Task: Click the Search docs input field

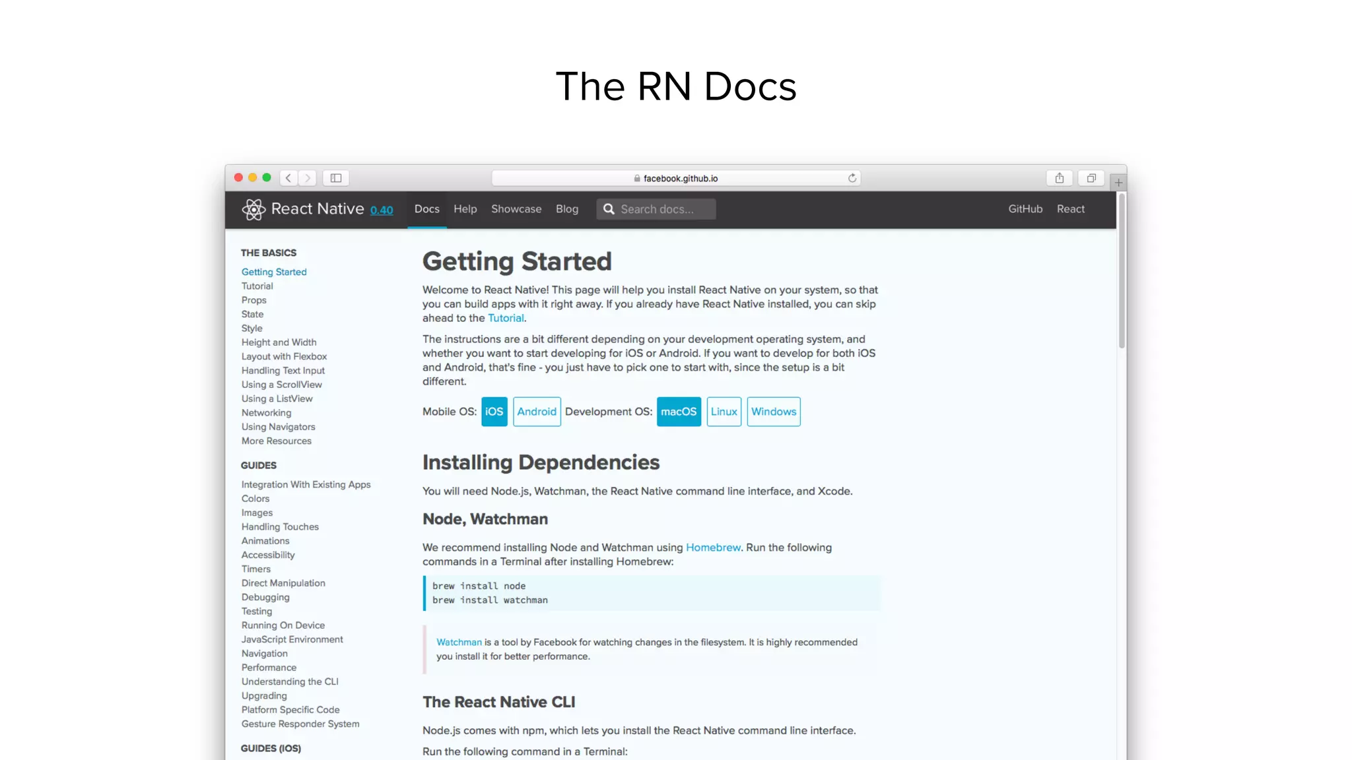Action: [x=656, y=209]
